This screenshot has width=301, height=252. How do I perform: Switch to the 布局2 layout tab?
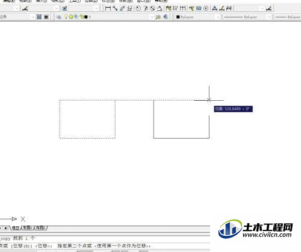point(40,228)
